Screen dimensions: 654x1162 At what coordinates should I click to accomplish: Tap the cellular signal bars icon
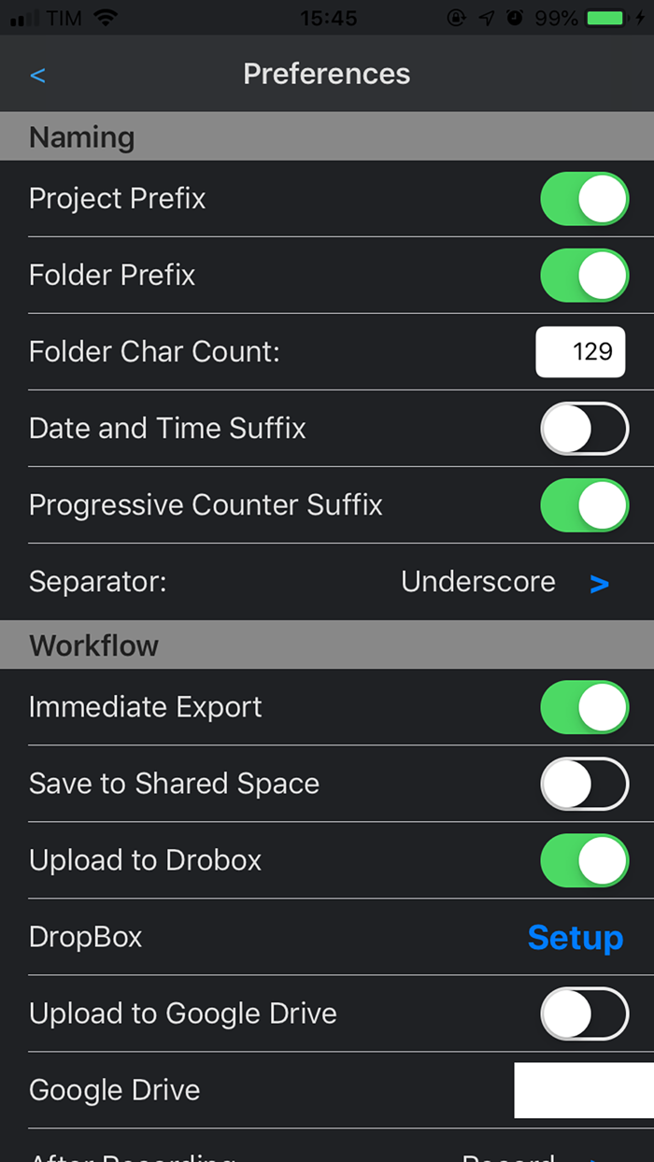24,19
